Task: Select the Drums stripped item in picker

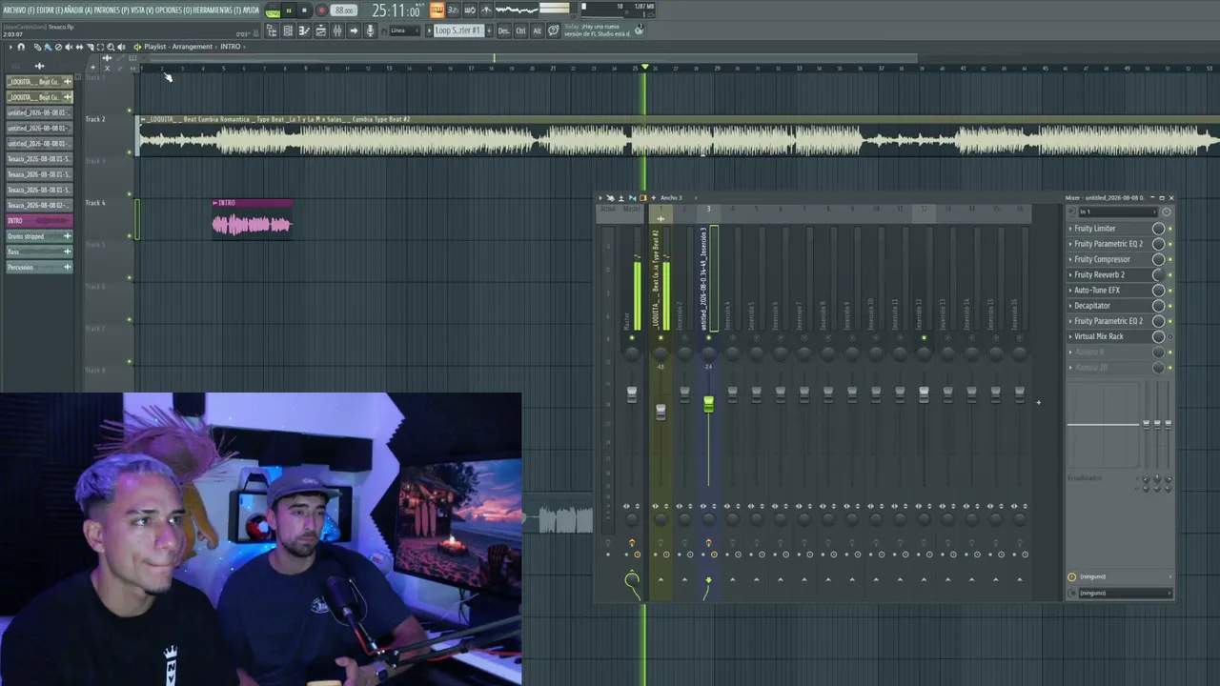Action: click(x=39, y=236)
